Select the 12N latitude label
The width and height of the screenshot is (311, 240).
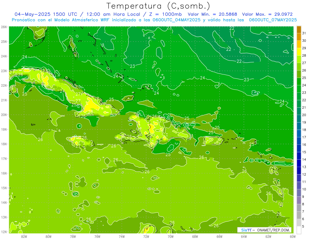(x=4, y=232)
